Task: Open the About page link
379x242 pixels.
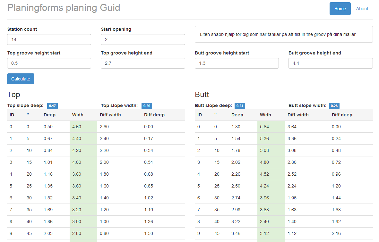Action: [x=362, y=9]
